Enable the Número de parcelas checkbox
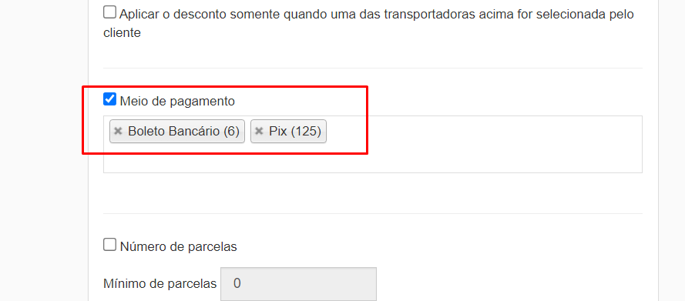Image resolution: width=685 pixels, height=301 pixels. (x=109, y=244)
